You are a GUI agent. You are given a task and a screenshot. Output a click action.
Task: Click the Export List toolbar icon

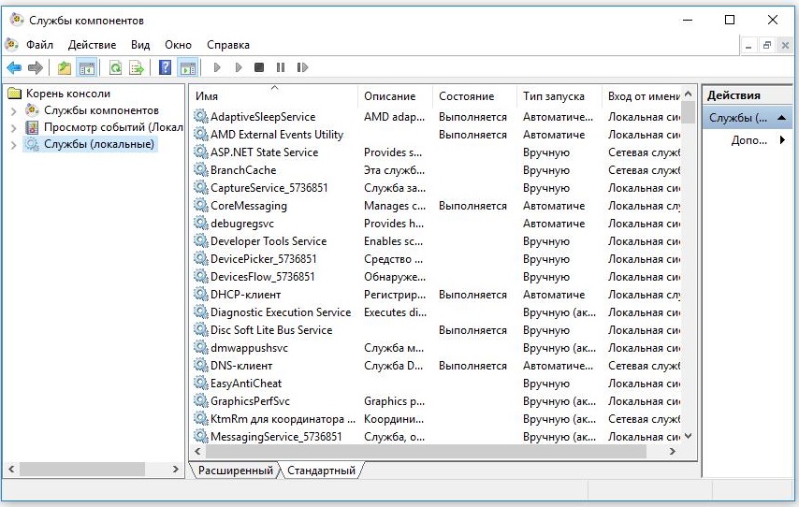pyautogui.click(x=137, y=67)
